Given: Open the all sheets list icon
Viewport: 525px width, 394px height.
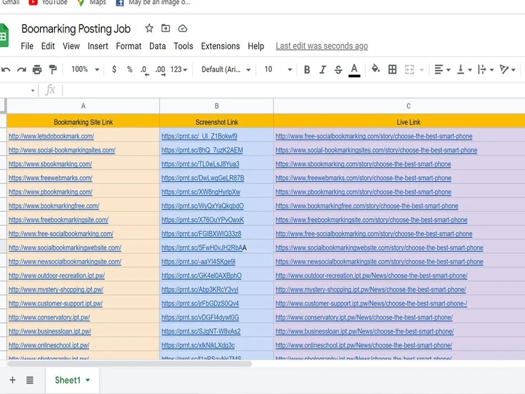Looking at the screenshot, I should click(x=30, y=380).
